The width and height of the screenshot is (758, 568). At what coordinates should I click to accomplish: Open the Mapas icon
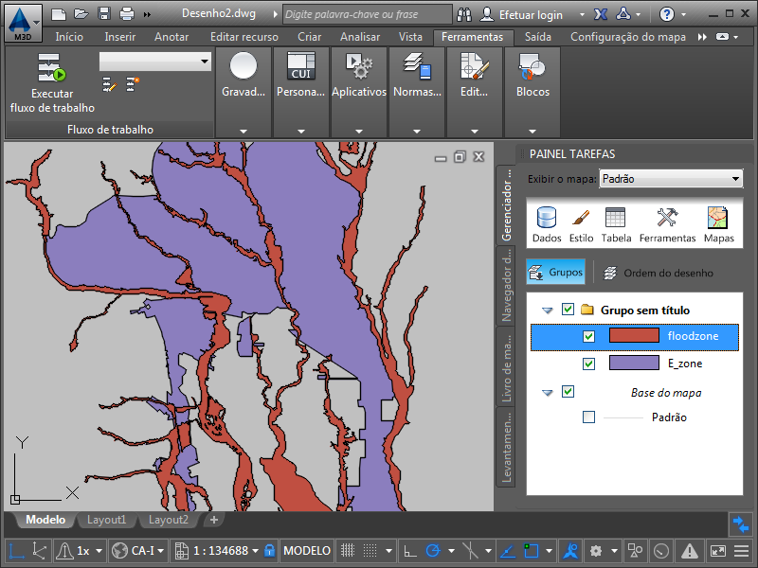pyautogui.click(x=718, y=218)
